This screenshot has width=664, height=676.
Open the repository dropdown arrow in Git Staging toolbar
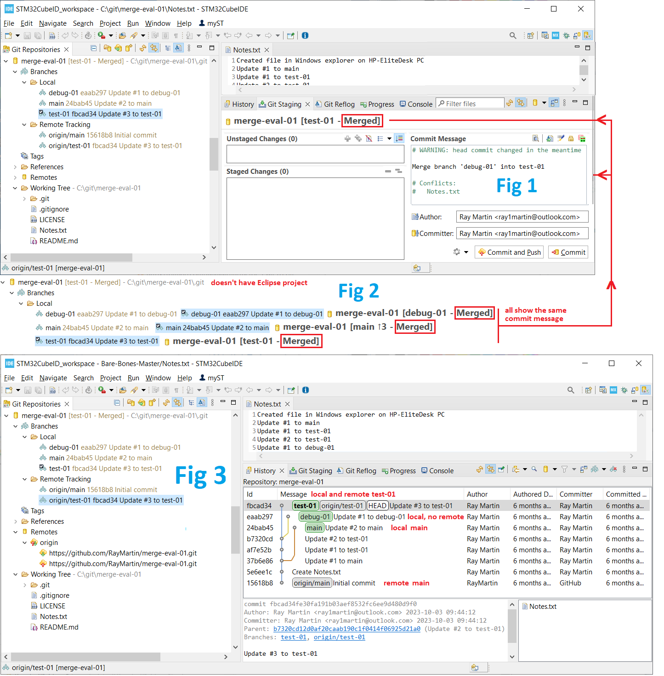(x=544, y=103)
